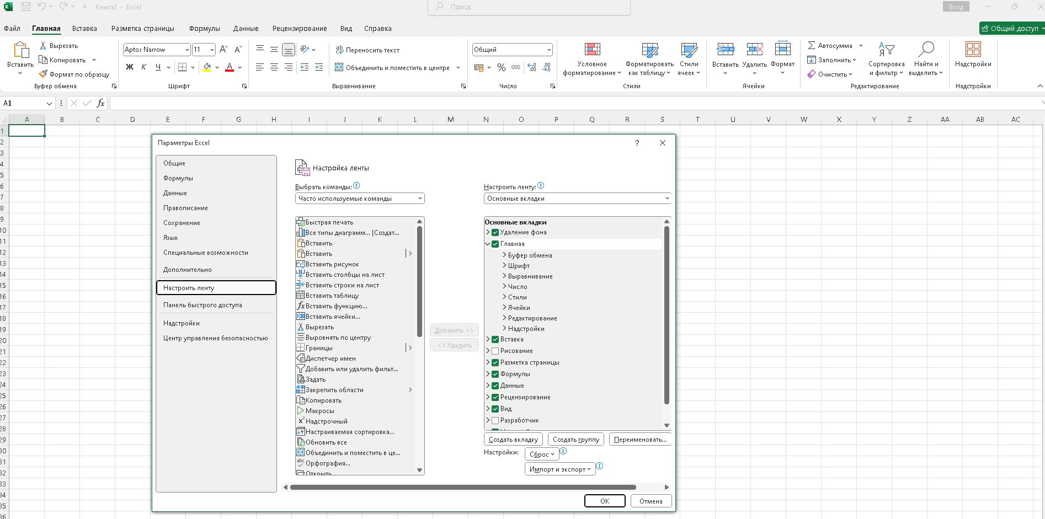The height and width of the screenshot is (519, 1045).
Task: Click the percent style icon
Action: click(501, 67)
